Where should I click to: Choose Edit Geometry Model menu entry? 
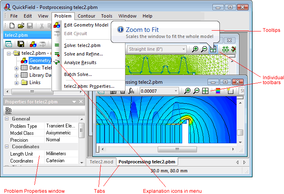[x=82, y=25]
